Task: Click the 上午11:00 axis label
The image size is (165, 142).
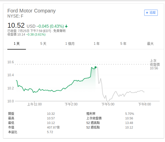Action: coord(34,104)
